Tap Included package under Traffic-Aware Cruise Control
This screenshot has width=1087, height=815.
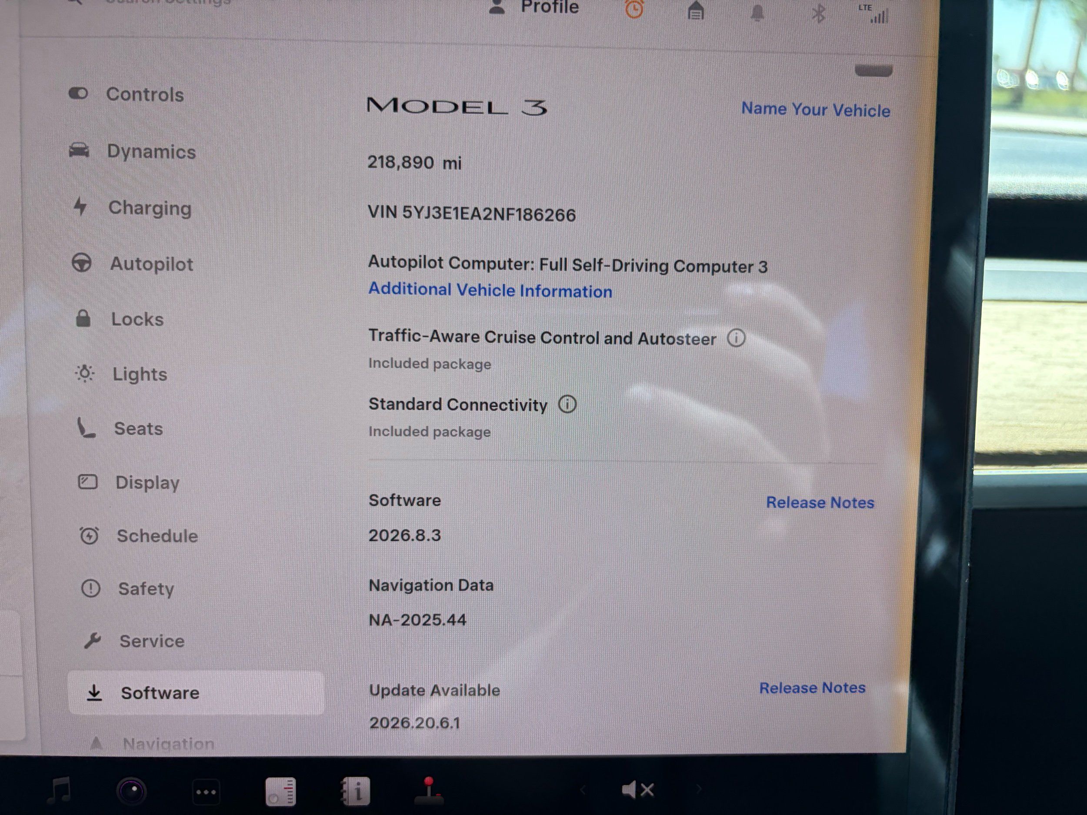pyautogui.click(x=430, y=364)
